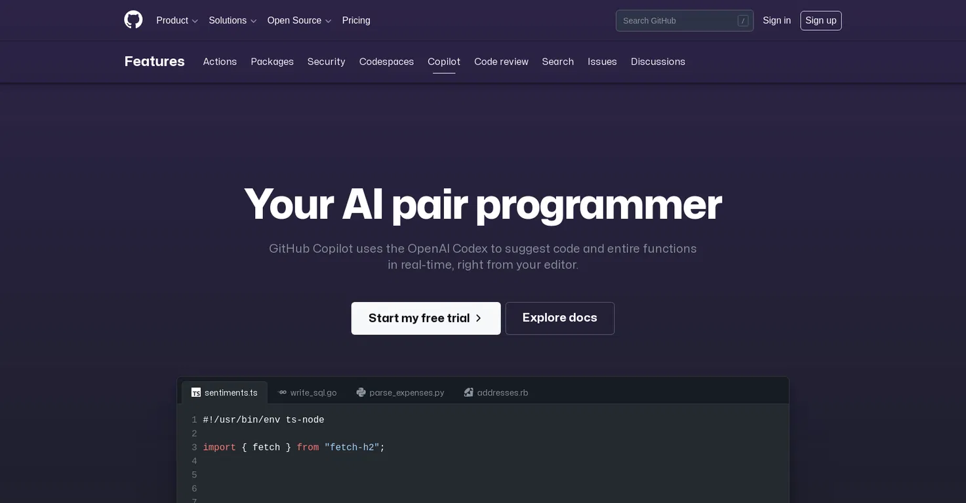Click the Ruby icon on addresses.rb tab
966x503 pixels.
coord(468,392)
